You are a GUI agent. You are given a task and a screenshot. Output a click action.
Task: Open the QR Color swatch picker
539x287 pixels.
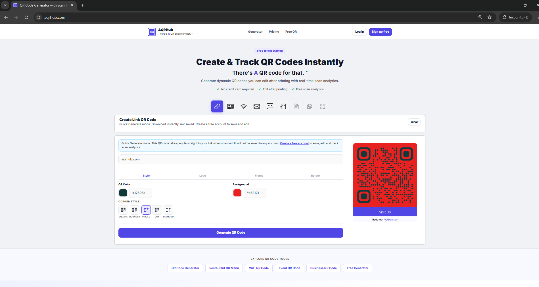[123, 193]
